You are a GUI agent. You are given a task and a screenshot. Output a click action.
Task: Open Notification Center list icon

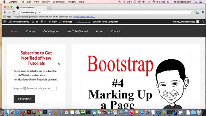click(201, 2)
